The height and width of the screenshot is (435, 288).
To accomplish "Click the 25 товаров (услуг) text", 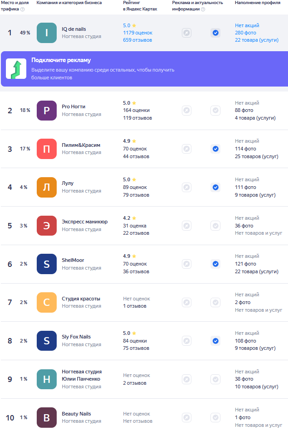I will (x=257, y=156).
